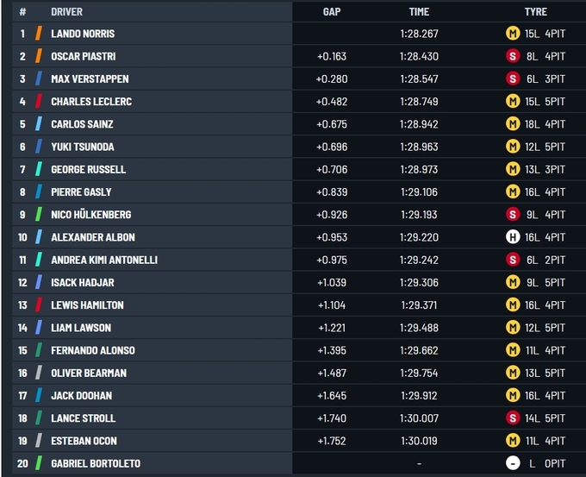The width and height of the screenshot is (586, 477).
Task: Select driver name Charles Leclerc
Action: pyautogui.click(x=90, y=102)
